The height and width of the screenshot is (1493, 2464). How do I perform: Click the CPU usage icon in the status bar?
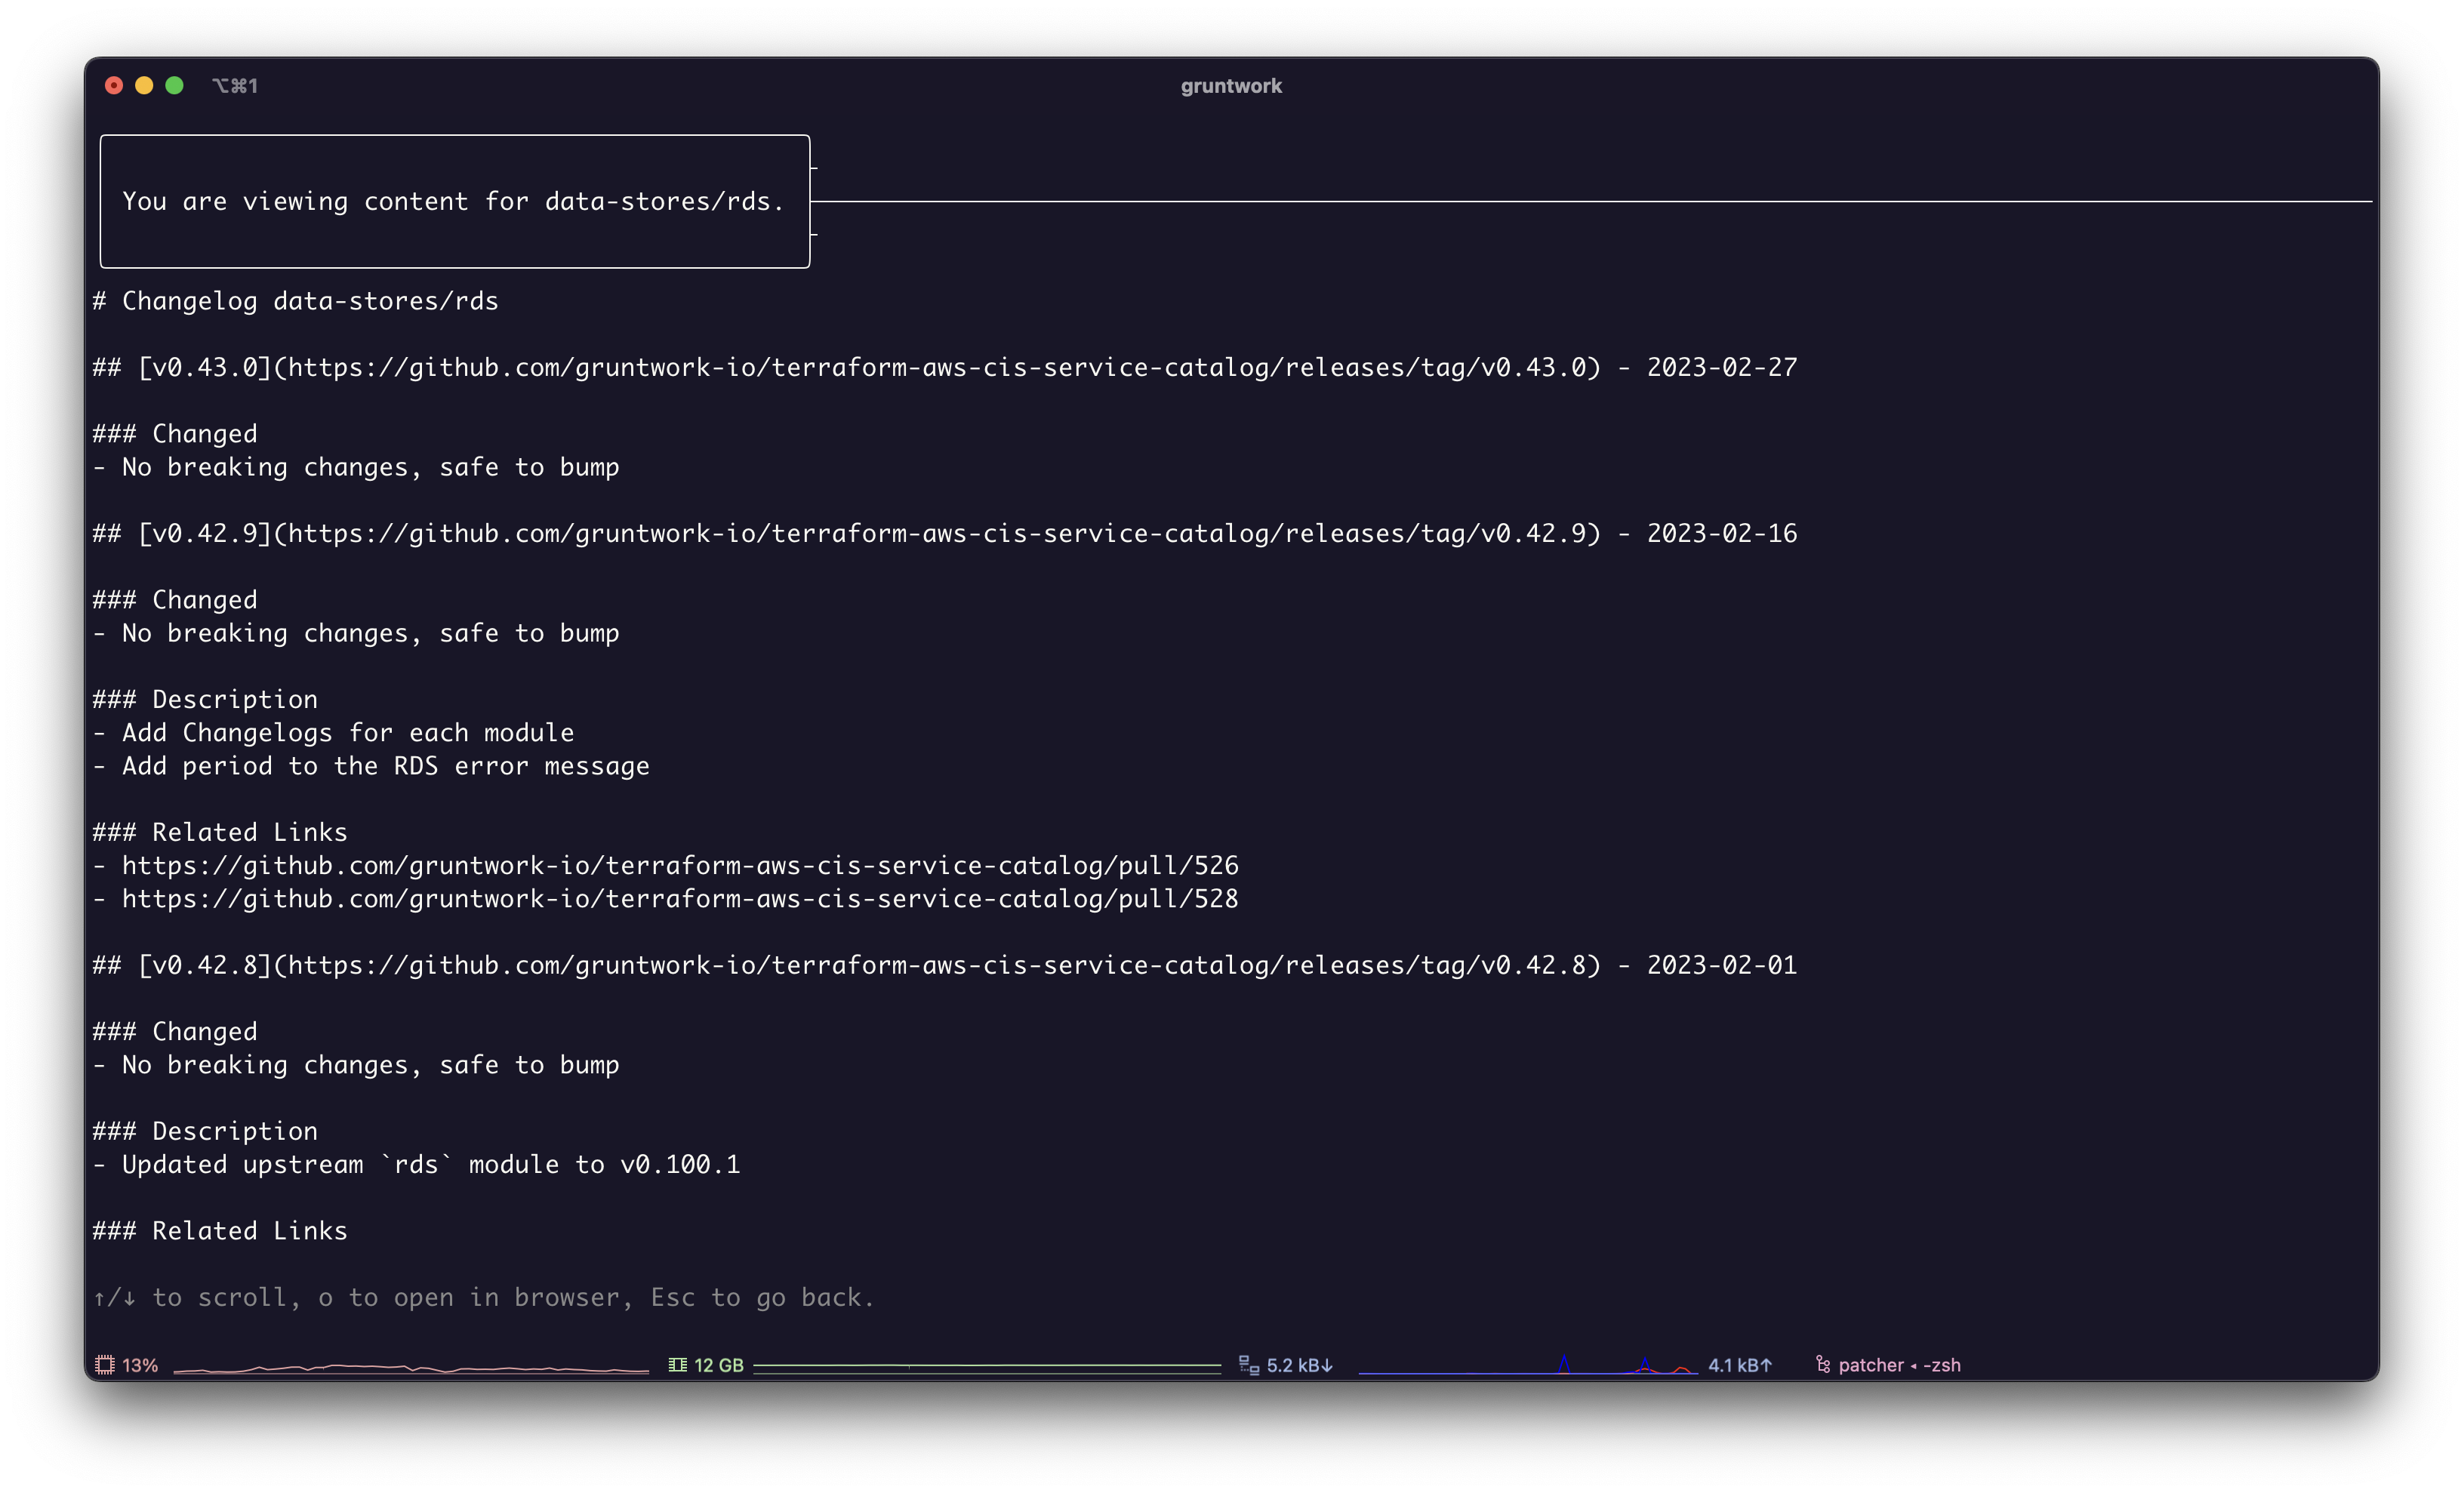click(105, 1364)
